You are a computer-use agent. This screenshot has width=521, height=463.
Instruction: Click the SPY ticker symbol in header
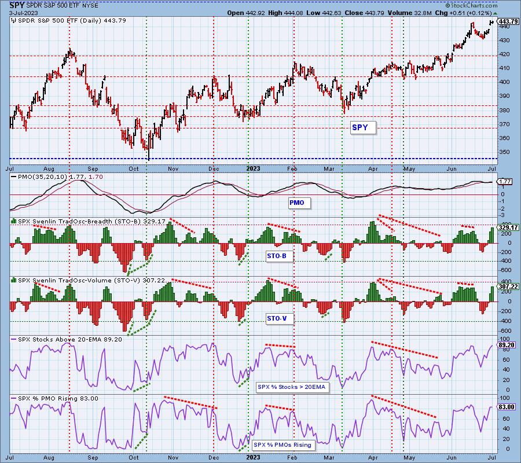coord(17,5)
